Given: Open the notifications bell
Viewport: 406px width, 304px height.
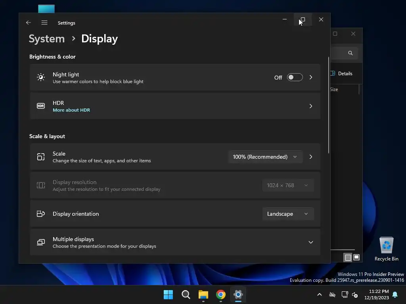Looking at the screenshot, I should pos(395,294).
